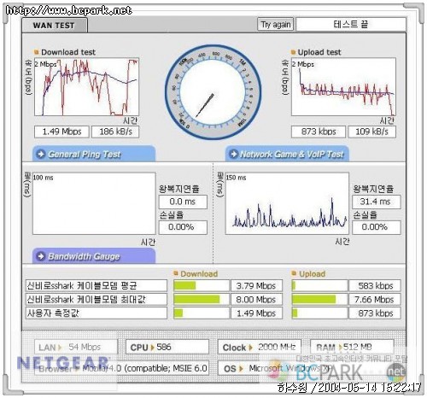Screen dimensions: 427x398
Task: Click the Browser Mozilla/4.0 info field
Action: (x=122, y=369)
